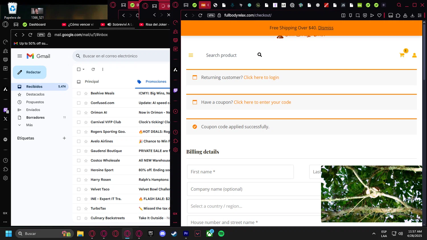
Task: Click the search magnifier on checkout page
Action: (260, 55)
